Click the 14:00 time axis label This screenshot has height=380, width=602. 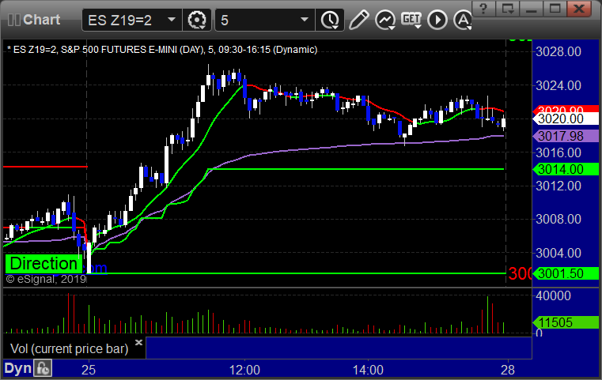[368, 370]
